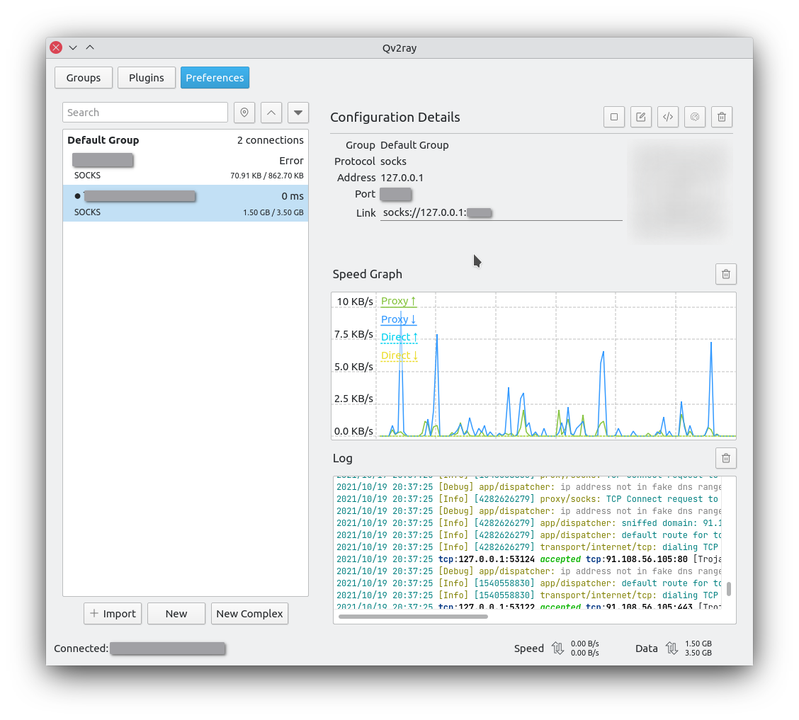Focus the Search input field
The height and width of the screenshot is (720, 799).
pyautogui.click(x=144, y=113)
